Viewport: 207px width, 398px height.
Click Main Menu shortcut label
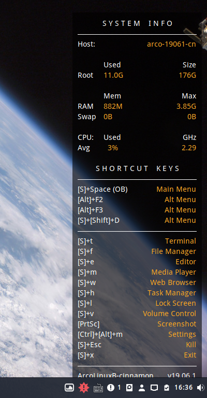pyautogui.click(x=176, y=189)
